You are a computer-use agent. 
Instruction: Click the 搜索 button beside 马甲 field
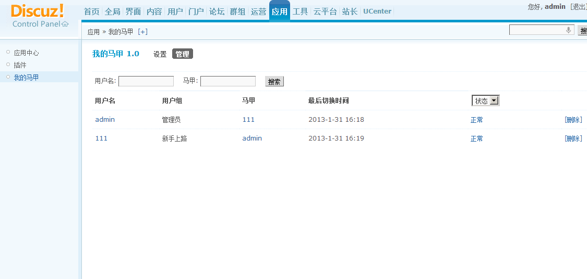point(274,81)
